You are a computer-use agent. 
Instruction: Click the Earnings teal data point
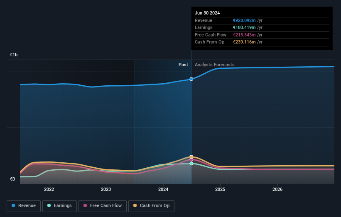pyautogui.click(x=191, y=164)
